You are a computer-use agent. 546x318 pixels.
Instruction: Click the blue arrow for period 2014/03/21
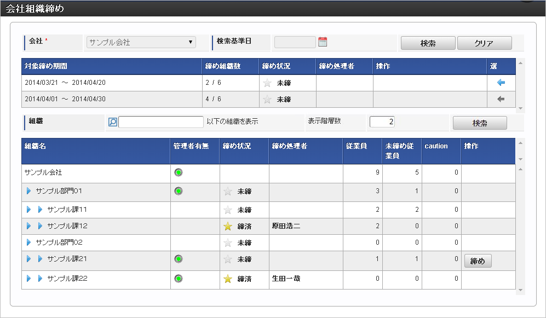tap(501, 83)
